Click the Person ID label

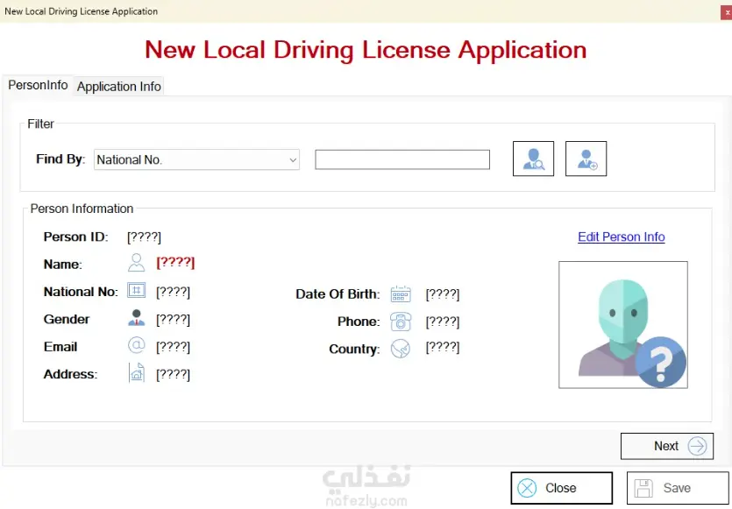click(x=75, y=237)
